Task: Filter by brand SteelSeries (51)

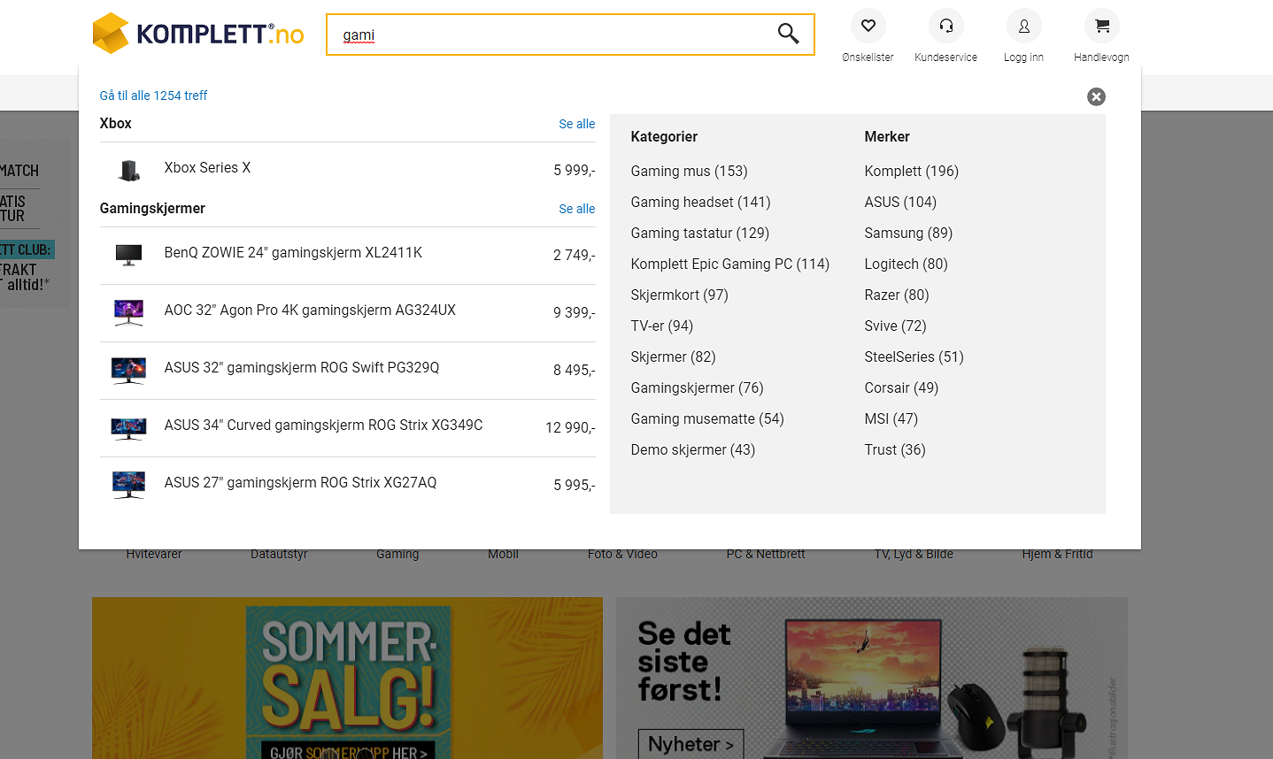Action: (914, 356)
